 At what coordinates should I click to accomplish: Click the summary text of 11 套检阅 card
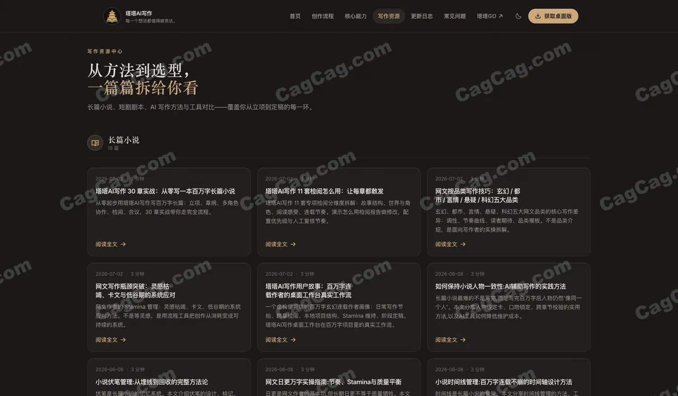[x=339, y=212]
